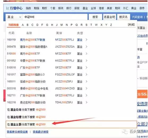The image size is (148, 138).
Task: Open fund 南方中证500ETF联接
Action: 33,40
